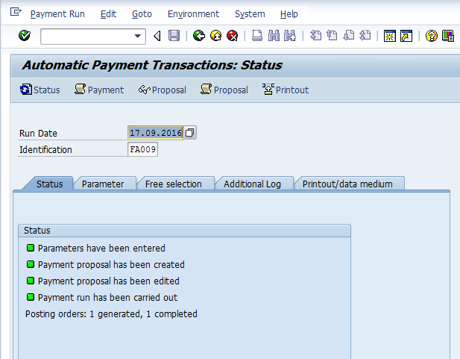Click the Save diskette icon
Screen dimensions: 460x359
click(174, 36)
